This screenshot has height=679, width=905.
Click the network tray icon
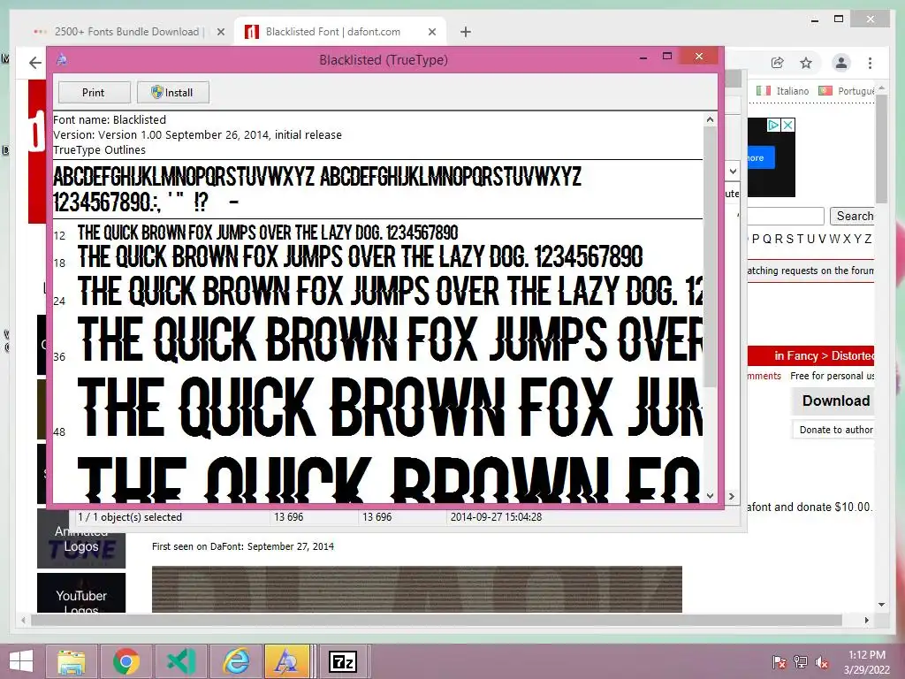click(801, 662)
